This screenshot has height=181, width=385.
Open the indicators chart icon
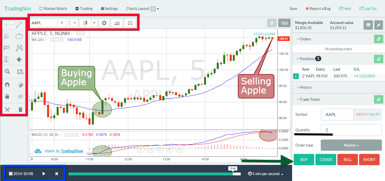(117, 23)
